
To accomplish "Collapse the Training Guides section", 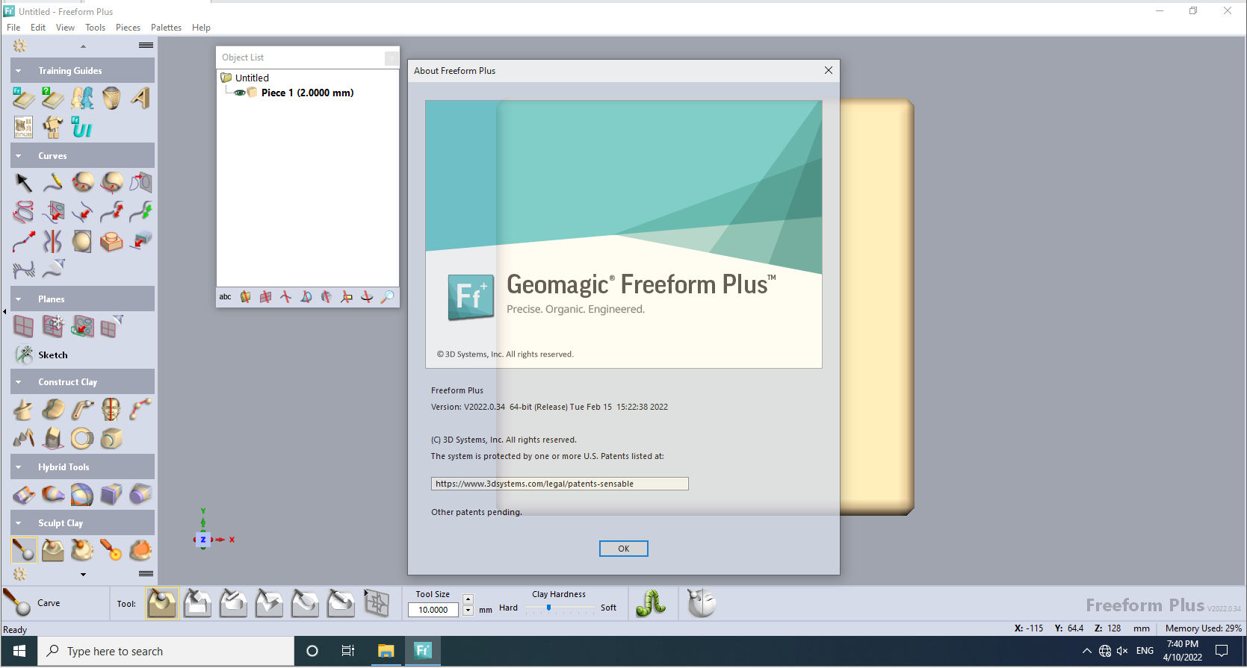I will [19, 71].
